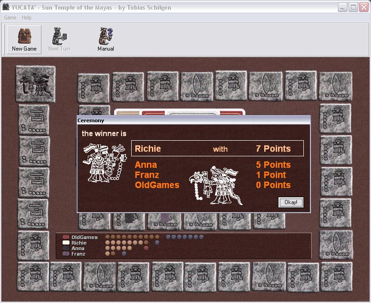Click the Ceremony dialog title bar
This screenshot has width=371, height=303.
click(x=193, y=120)
